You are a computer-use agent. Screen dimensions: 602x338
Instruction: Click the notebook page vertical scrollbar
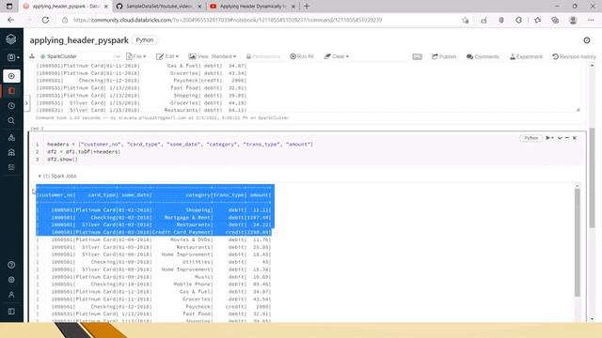pos(592,177)
